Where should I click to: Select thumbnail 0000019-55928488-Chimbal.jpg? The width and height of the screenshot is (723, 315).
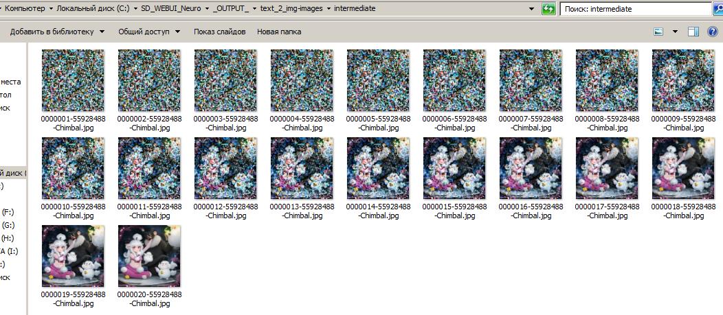click(73, 256)
